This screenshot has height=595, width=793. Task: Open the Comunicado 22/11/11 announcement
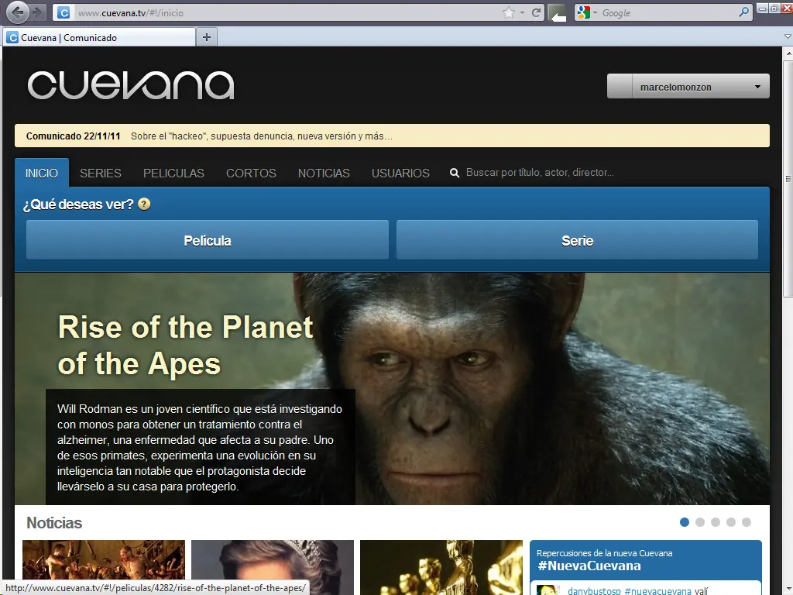click(x=392, y=136)
